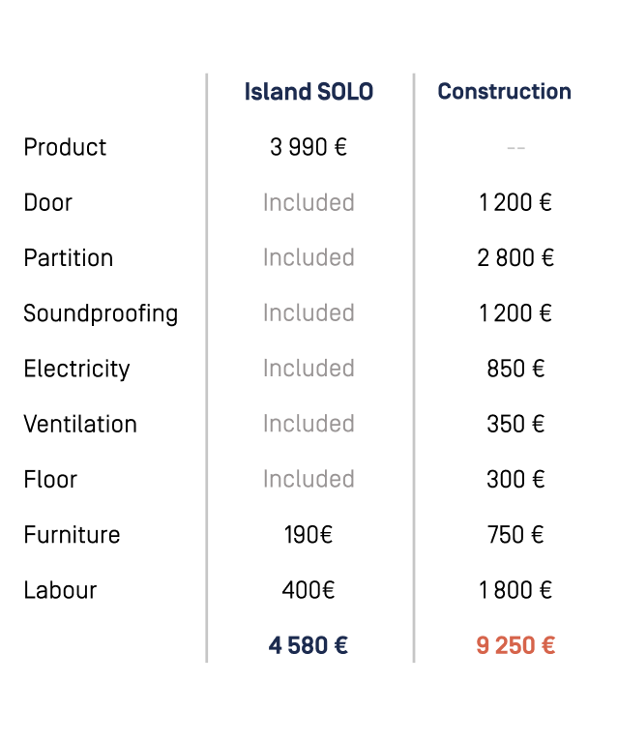Click the 850 € electricity cost

pos(515,369)
